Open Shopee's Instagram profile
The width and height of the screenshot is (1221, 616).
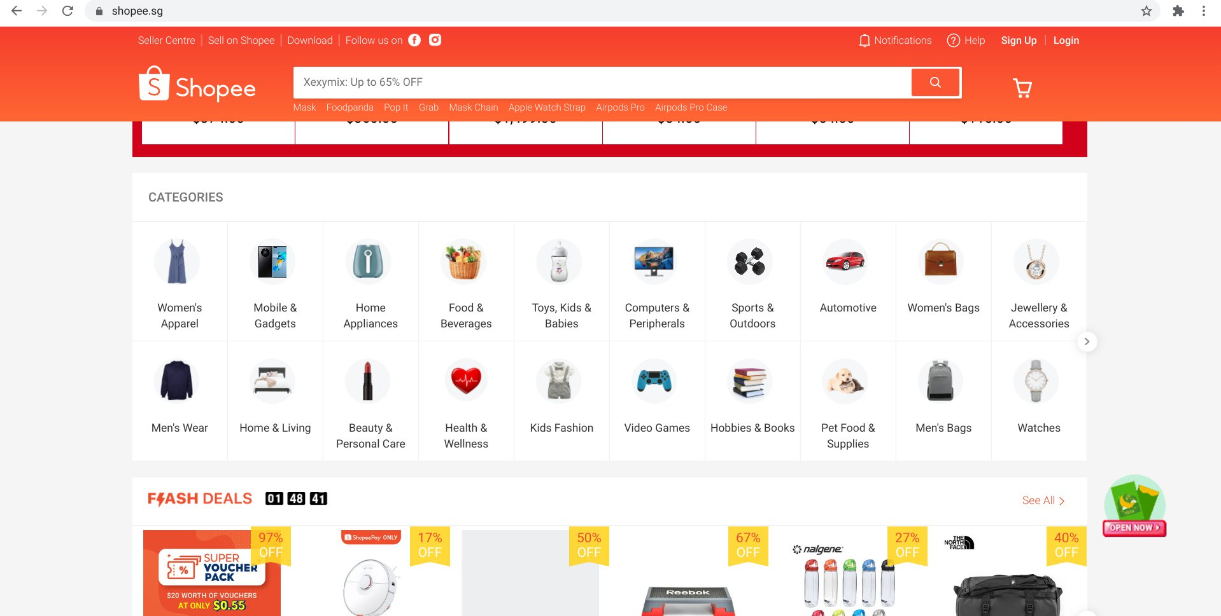coord(435,40)
